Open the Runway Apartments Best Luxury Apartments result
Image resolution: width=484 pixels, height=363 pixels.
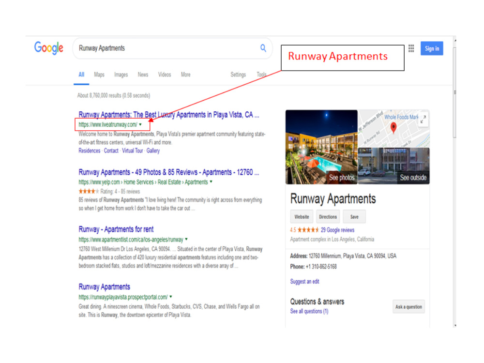click(168, 115)
